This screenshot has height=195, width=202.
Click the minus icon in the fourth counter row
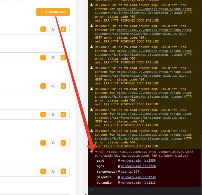[43, 114]
